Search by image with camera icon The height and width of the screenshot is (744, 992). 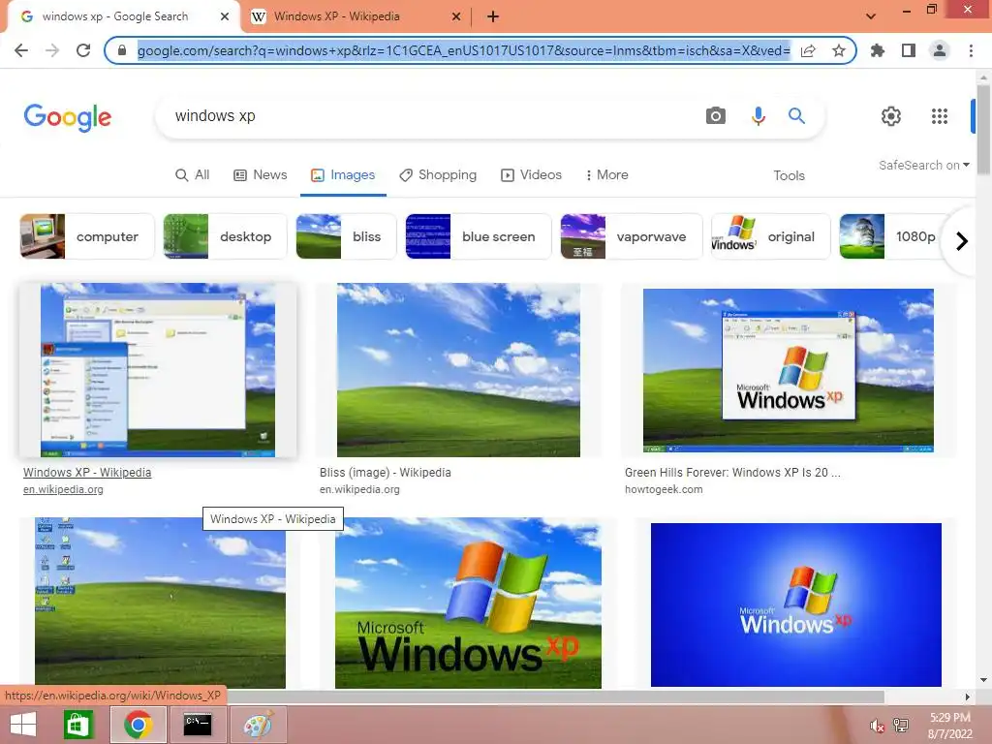coord(716,116)
